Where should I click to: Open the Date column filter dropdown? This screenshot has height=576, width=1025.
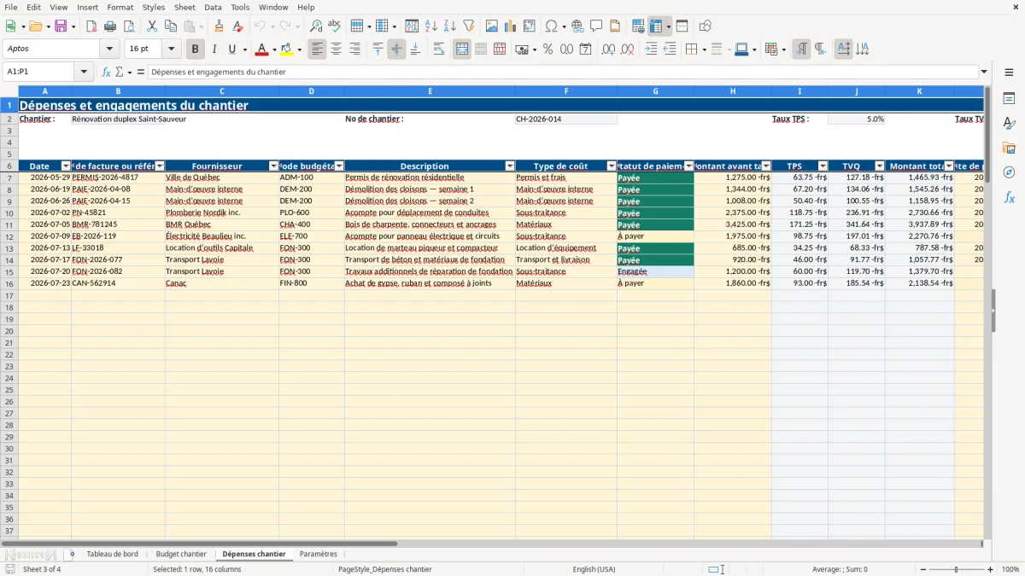click(66, 166)
